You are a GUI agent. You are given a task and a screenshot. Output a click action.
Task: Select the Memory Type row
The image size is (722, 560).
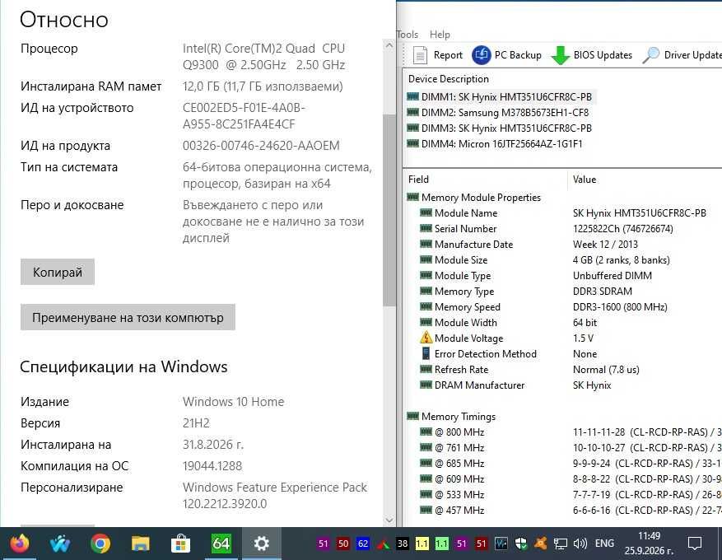pos(526,291)
